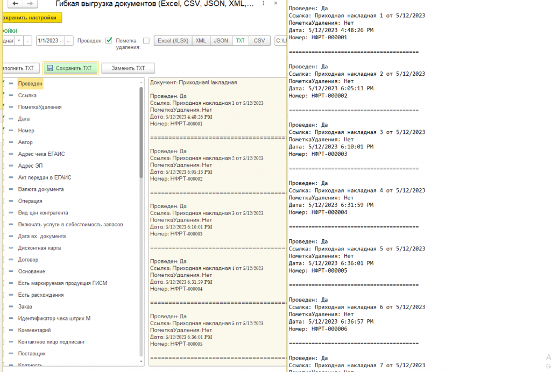Click 'Дата: 5/12/2023 6:36:57 PM' in right text window
Image resolution: width=551 pixels, height=372 pixels.
click(331, 321)
